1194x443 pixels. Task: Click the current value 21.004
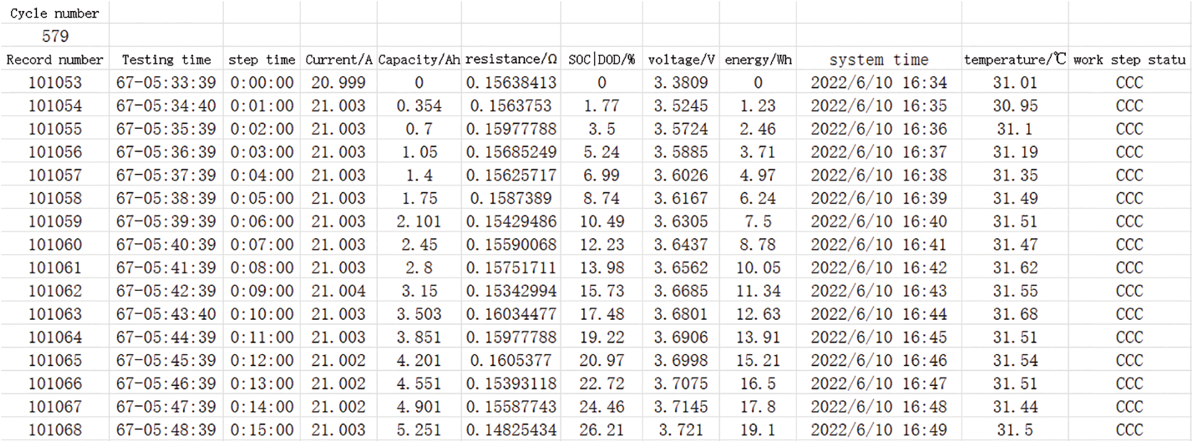pyautogui.click(x=338, y=291)
